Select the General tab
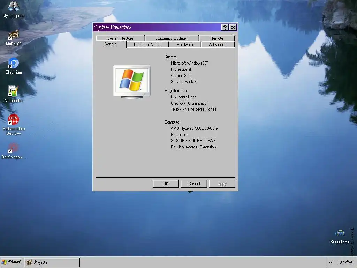Screen dimensions: 357x268 [x=111, y=44]
